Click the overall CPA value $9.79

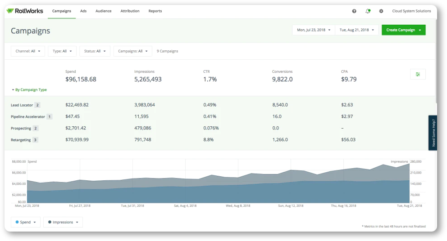point(349,80)
